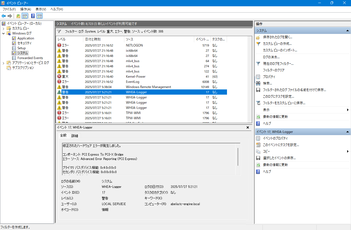Expand the カスタム ビュー tree node

click(3, 28)
